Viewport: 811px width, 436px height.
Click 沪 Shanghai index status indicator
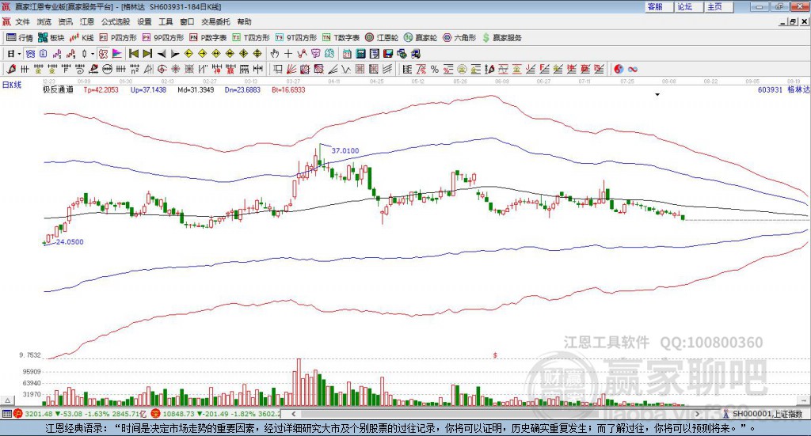point(17,414)
